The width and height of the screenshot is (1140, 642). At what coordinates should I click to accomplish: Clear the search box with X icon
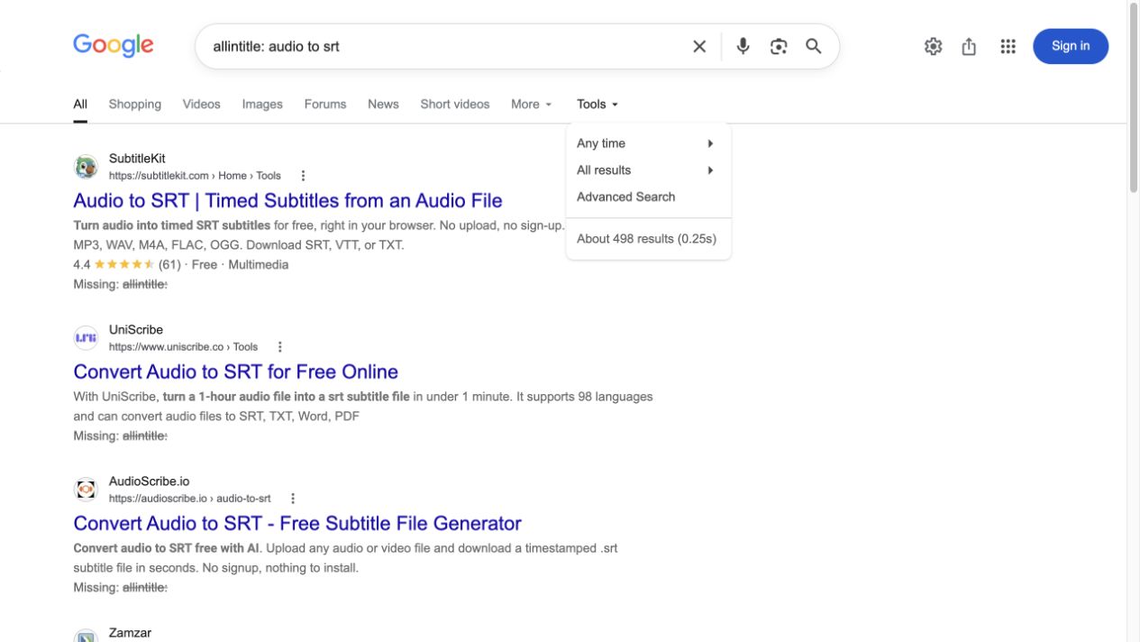tap(699, 46)
